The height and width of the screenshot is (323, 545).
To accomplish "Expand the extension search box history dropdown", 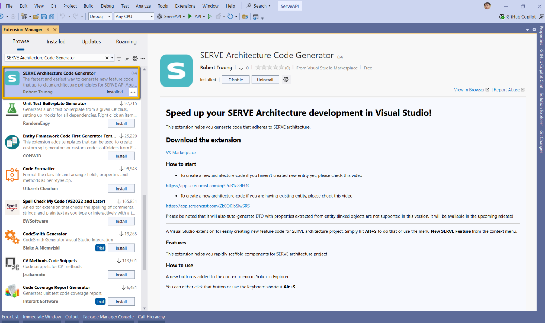I will (x=112, y=58).
